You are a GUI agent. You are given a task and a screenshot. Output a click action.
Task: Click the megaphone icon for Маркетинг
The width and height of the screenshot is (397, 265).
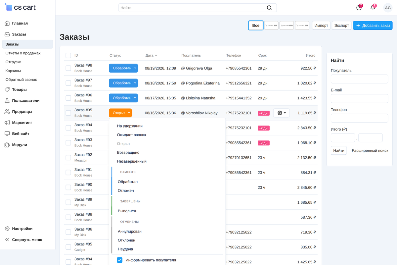[7, 123]
